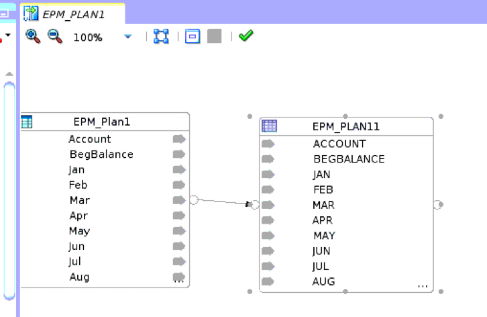Click the collapse nodes toolbar icon
Image resolution: width=487 pixels, height=317 pixels.
[x=193, y=36]
